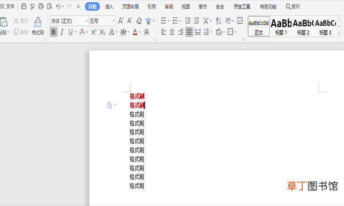
Task: Switch to the 页面布局 tab
Action: click(x=130, y=7)
